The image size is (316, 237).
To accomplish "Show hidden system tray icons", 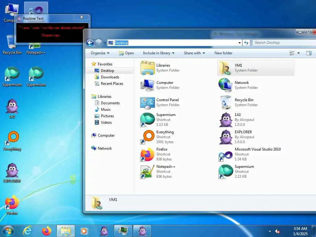I will click(270, 231).
